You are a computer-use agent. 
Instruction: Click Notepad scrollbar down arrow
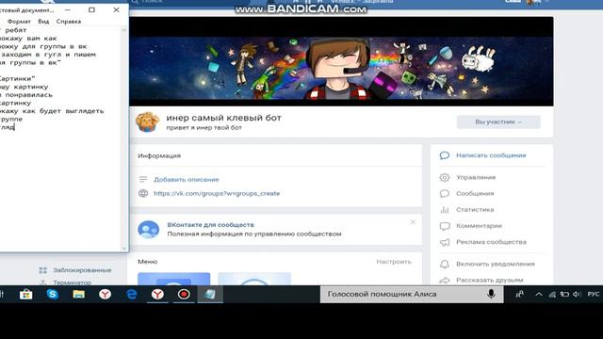(x=124, y=249)
